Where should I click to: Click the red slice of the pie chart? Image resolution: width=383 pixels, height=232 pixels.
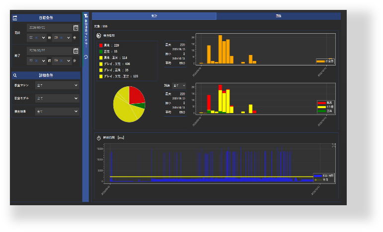click(136, 96)
